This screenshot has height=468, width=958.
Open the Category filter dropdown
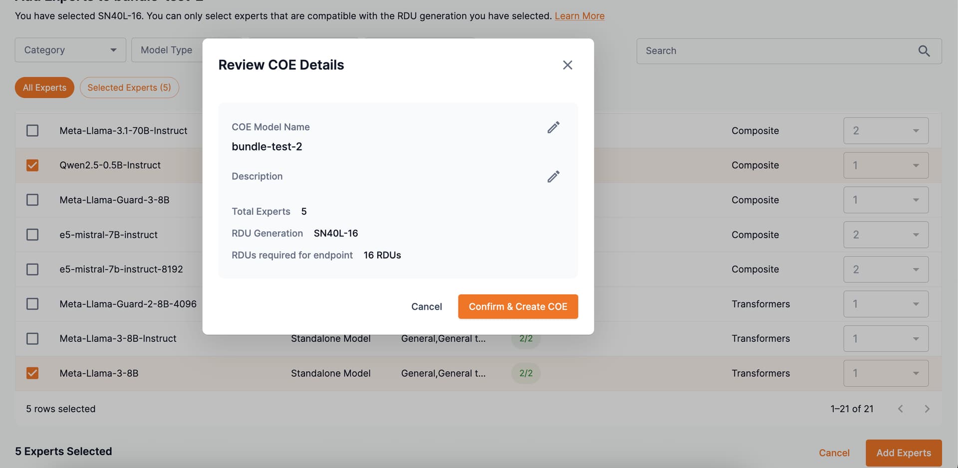(x=70, y=50)
